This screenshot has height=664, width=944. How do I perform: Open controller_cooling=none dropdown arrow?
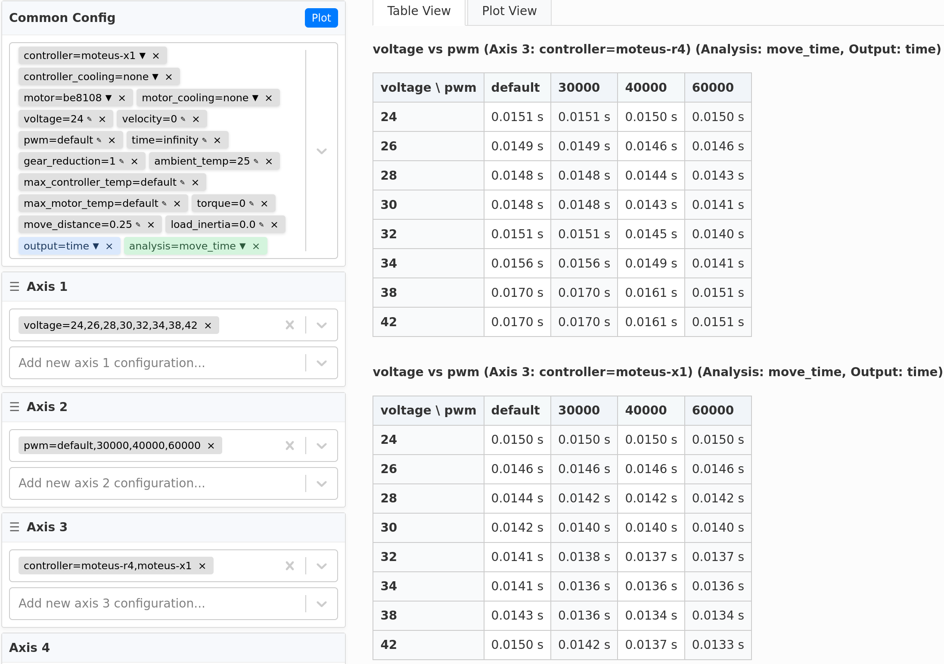click(155, 77)
